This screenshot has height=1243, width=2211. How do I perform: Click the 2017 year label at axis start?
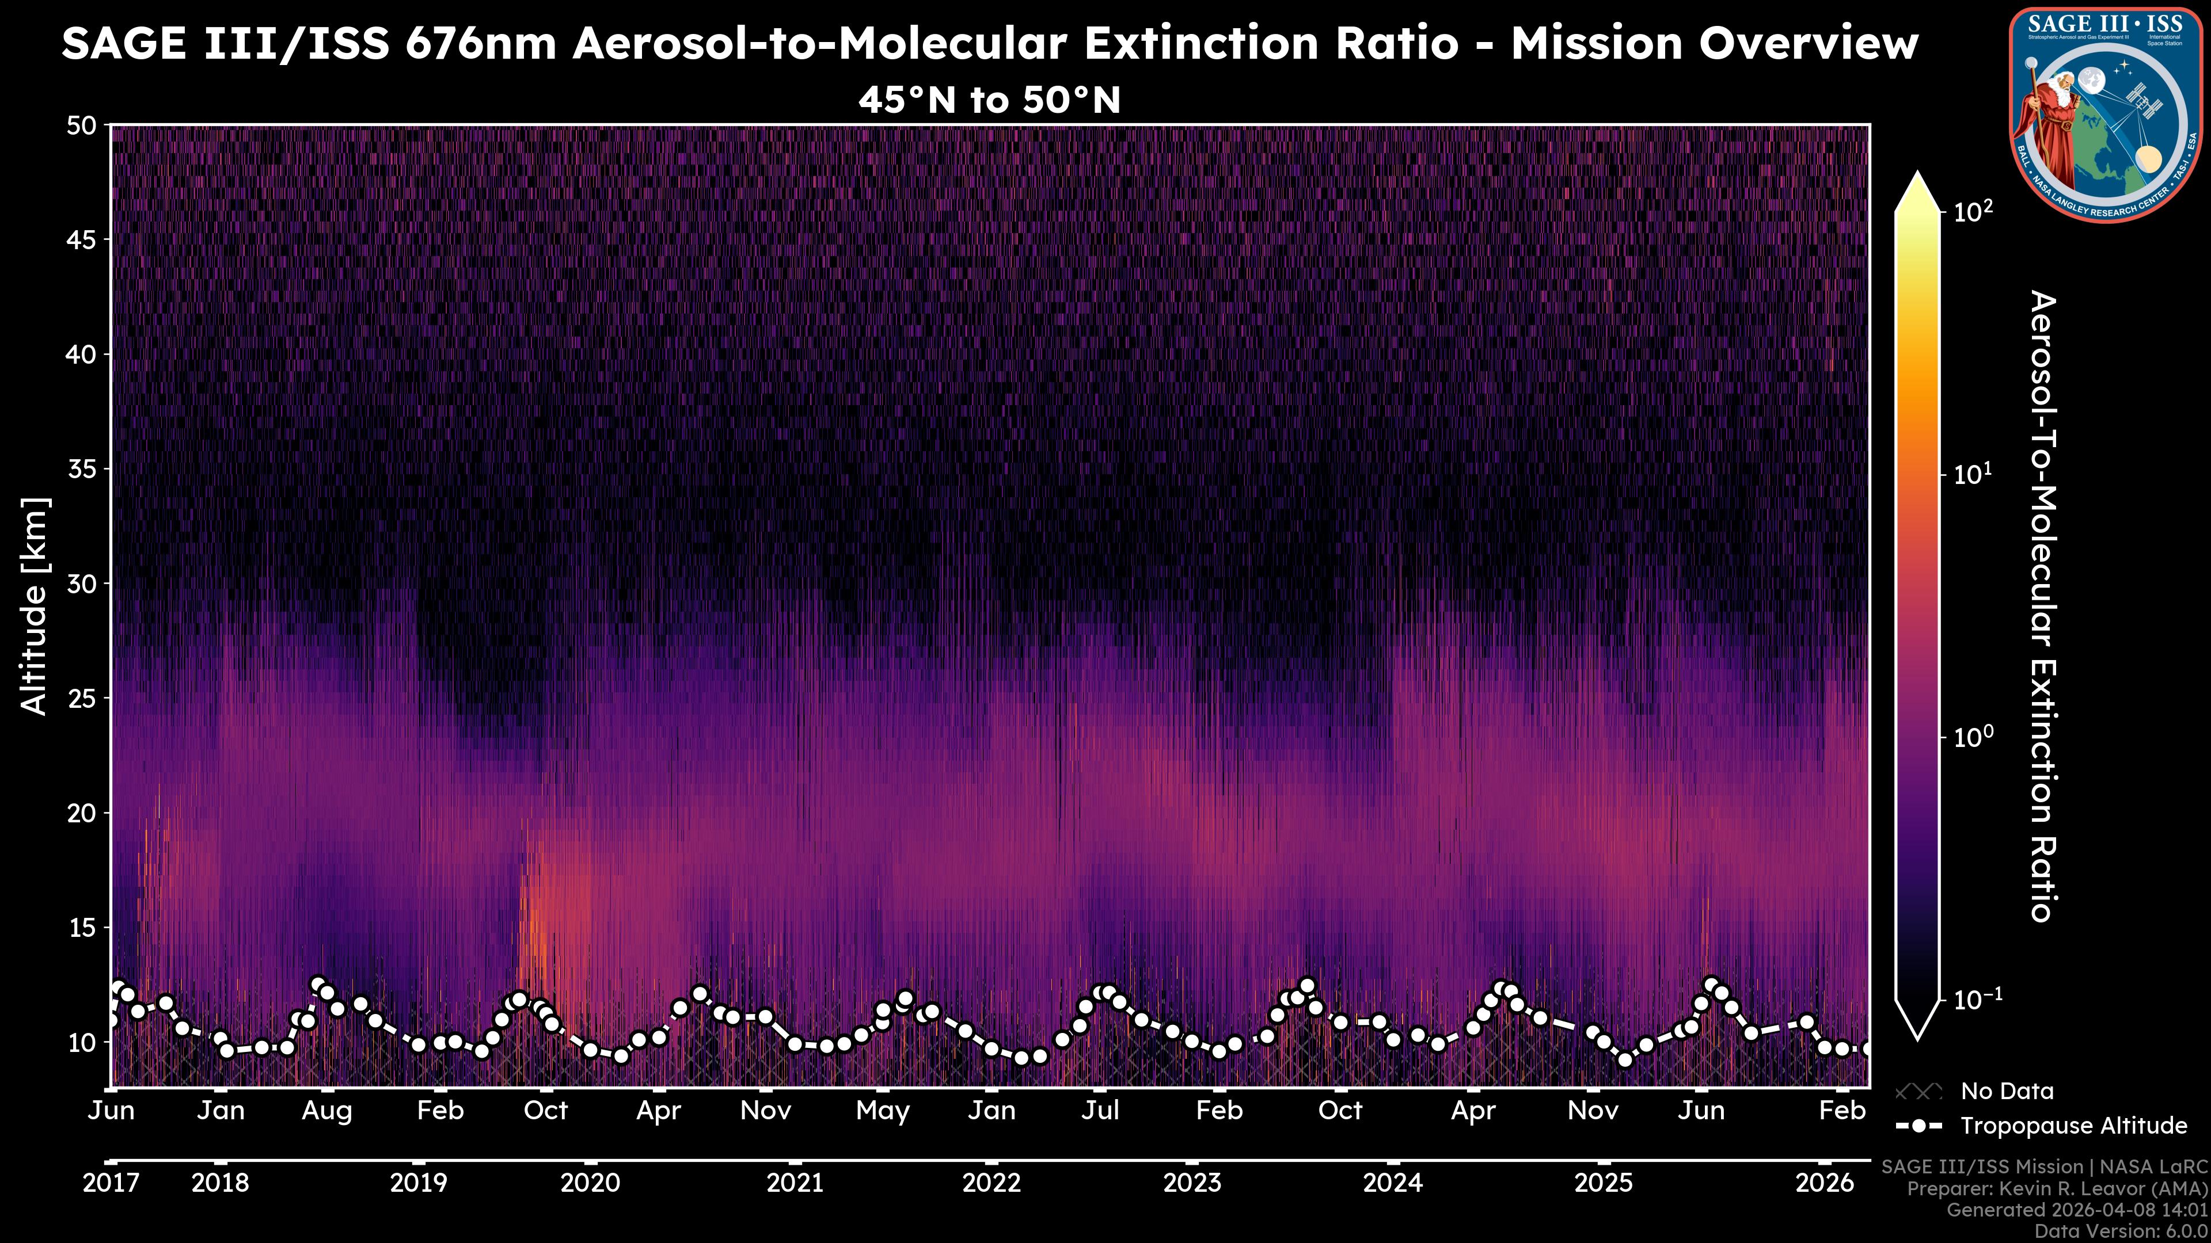point(111,1183)
